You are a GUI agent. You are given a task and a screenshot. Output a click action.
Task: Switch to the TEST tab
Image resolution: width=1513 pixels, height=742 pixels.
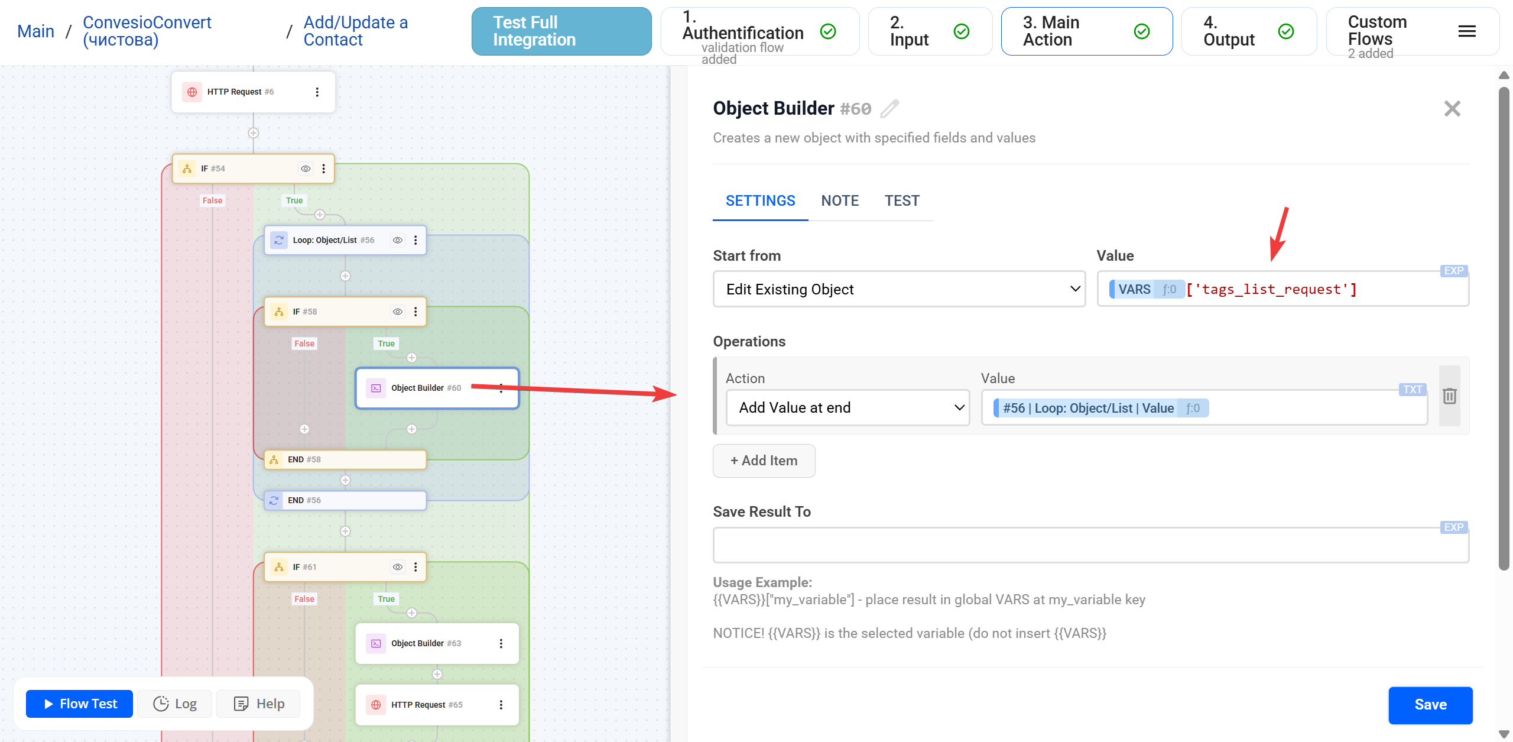[x=901, y=201]
